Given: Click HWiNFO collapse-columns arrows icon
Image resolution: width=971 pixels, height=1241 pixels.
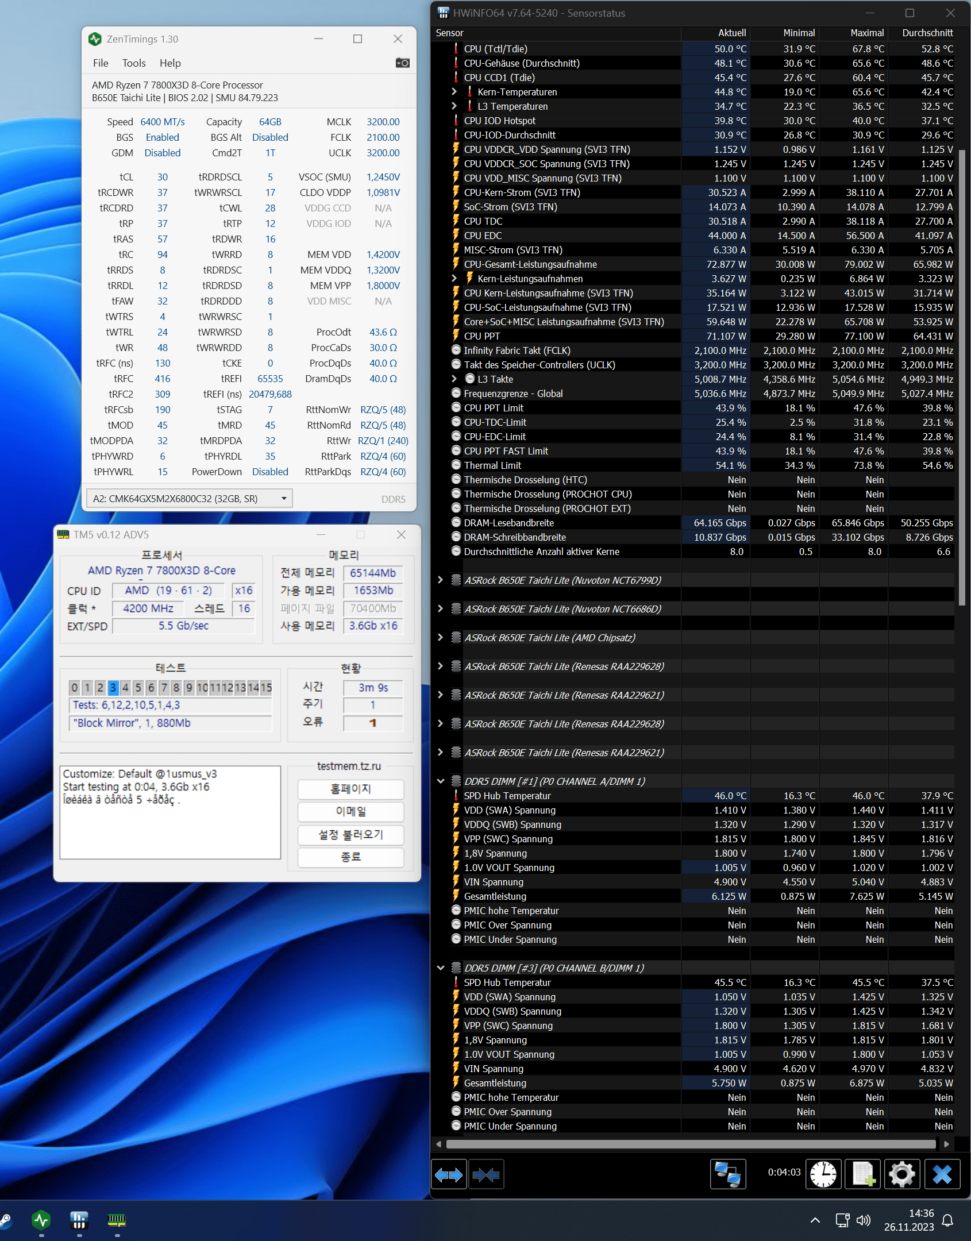Looking at the screenshot, I should coord(486,1175).
